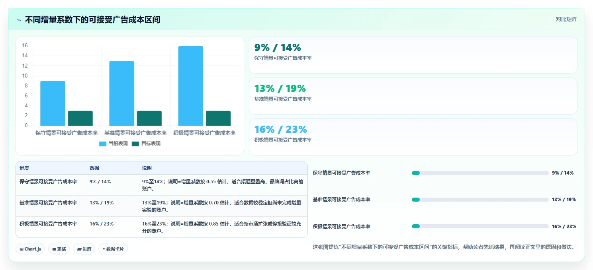
Task: Click the 13% / 19% data card
Action: (413, 96)
